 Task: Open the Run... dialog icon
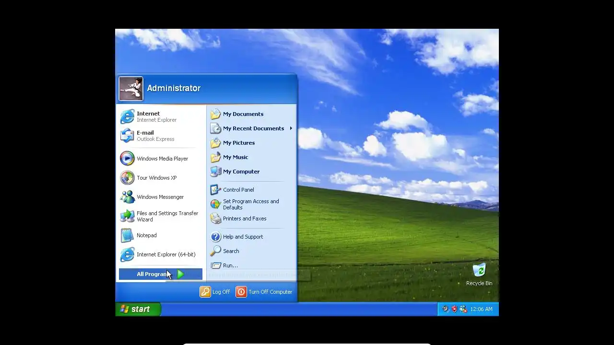[x=215, y=265]
